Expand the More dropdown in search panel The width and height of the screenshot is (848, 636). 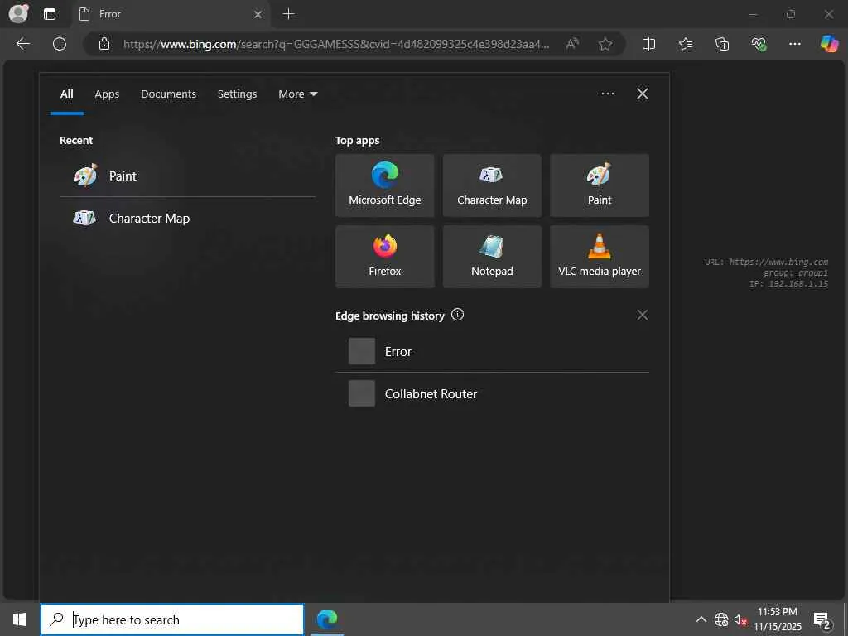pos(298,94)
